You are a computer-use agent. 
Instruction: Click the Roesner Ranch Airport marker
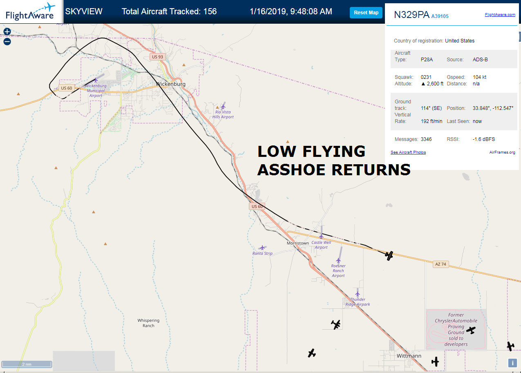pos(339,260)
